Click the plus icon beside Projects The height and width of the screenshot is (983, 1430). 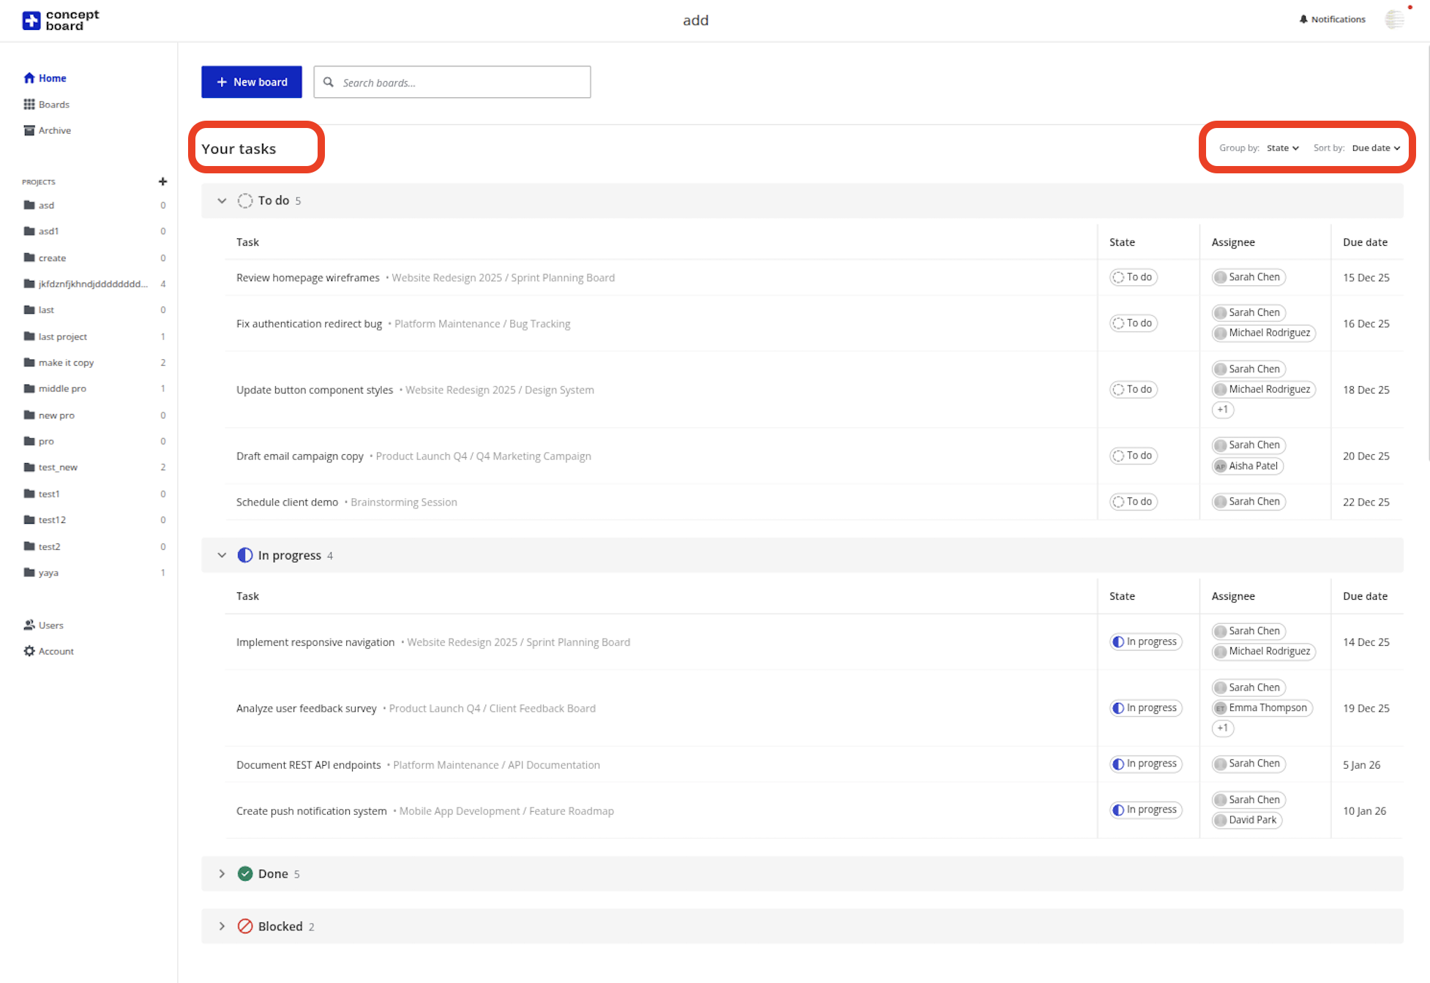click(162, 181)
